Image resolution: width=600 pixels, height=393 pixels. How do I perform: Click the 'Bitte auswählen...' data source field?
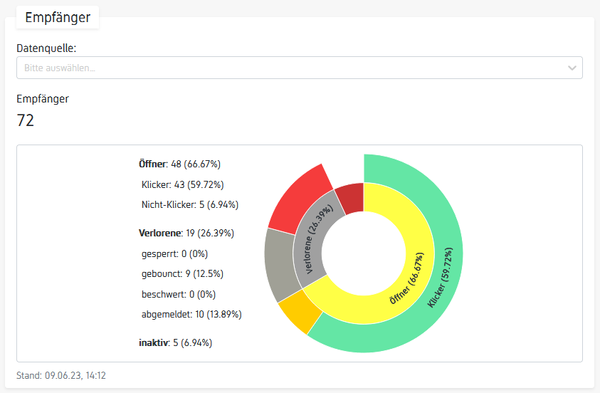[285, 68]
